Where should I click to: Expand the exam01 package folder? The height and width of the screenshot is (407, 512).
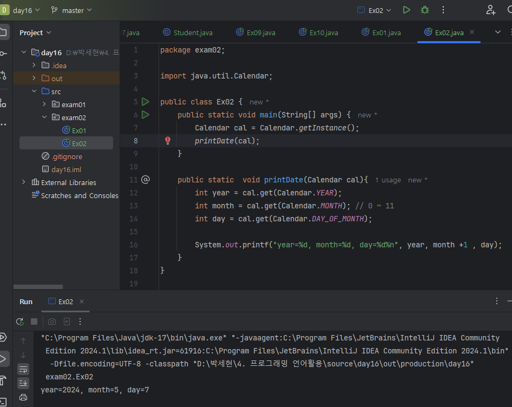44,104
